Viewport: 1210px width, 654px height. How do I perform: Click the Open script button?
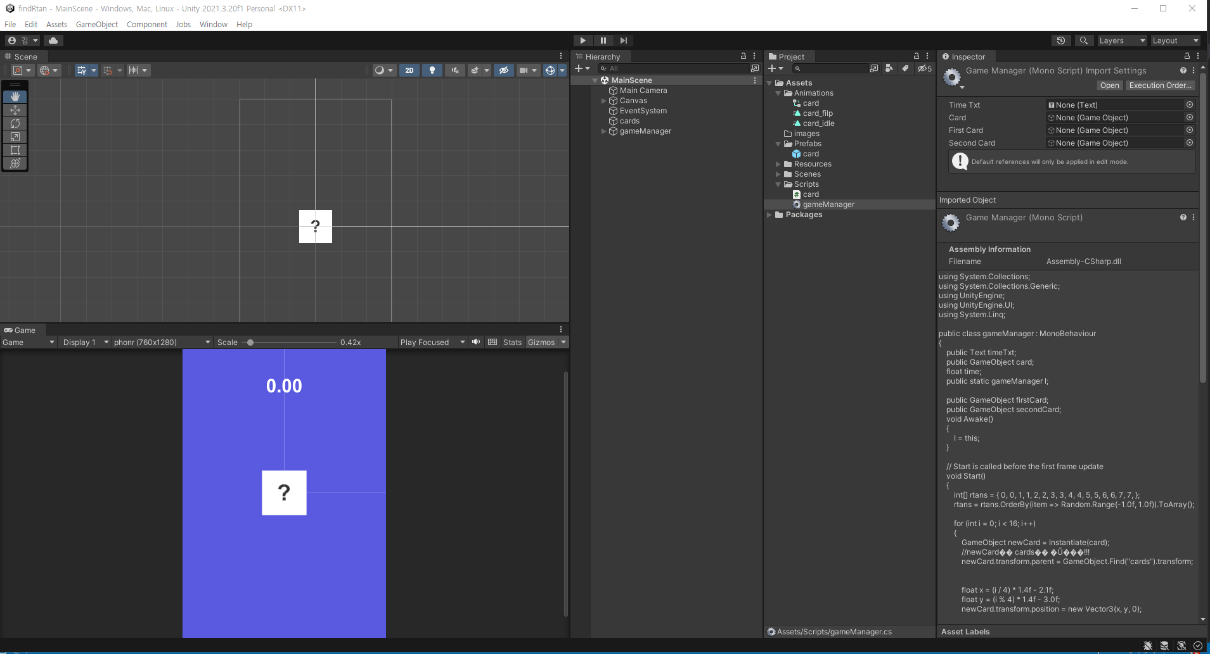click(1110, 85)
